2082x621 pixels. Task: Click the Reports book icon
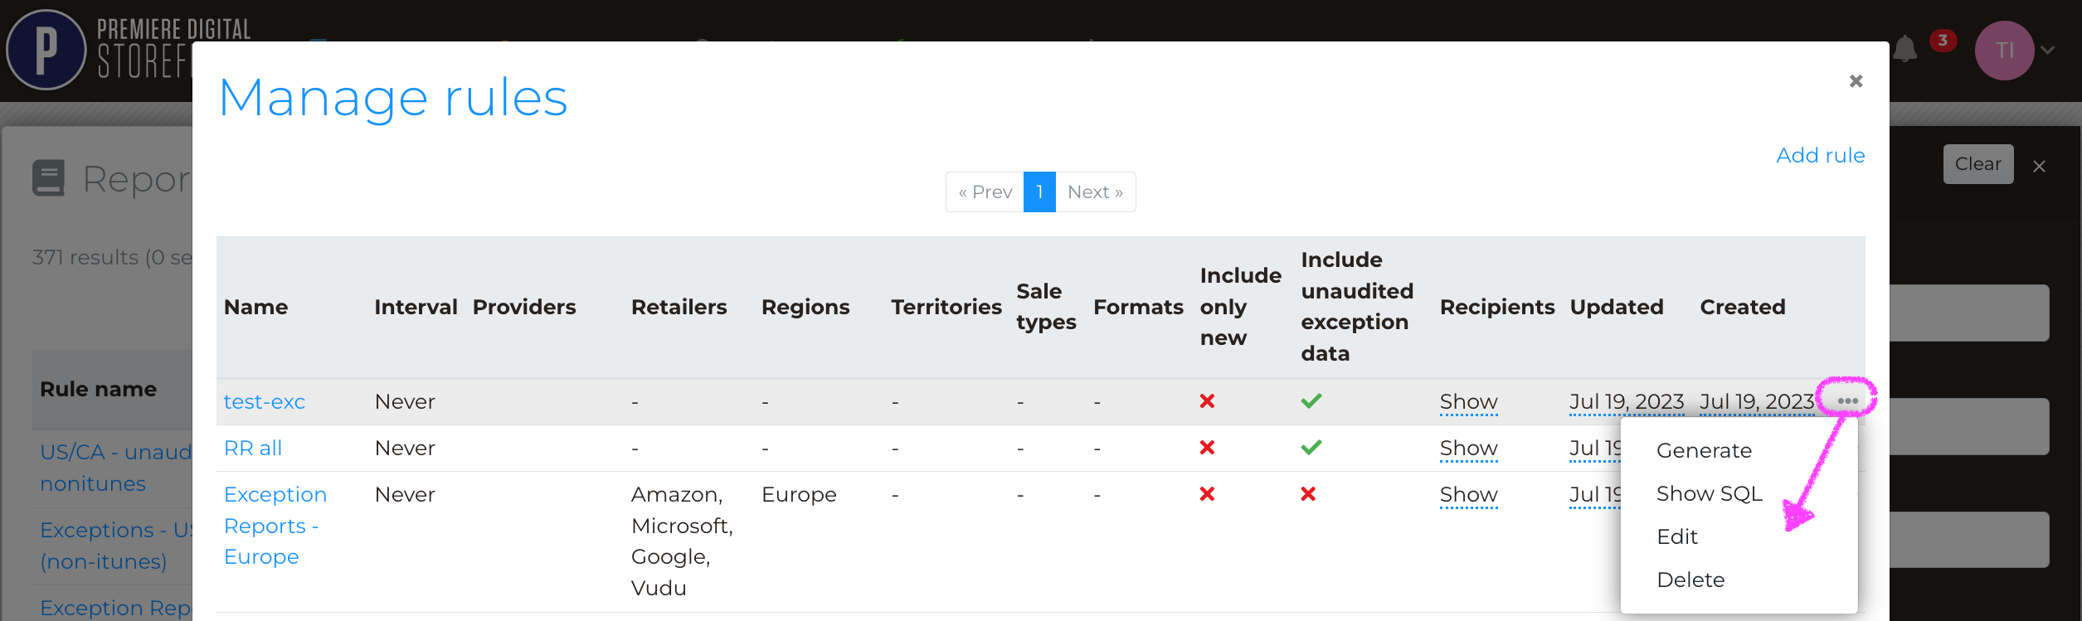pos(48,178)
